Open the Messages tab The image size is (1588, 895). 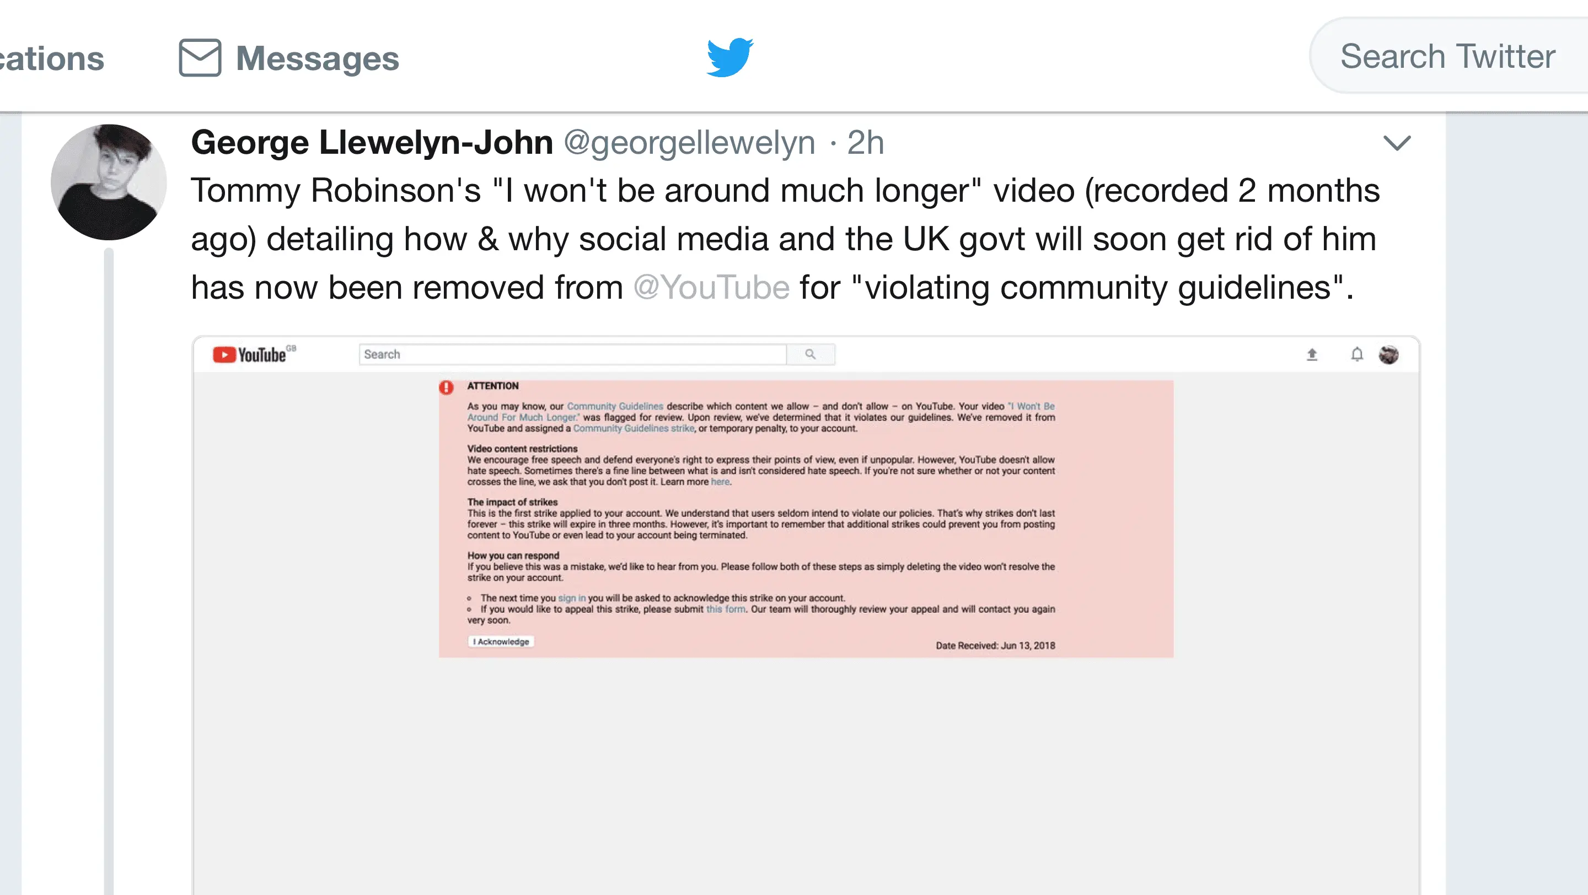289,58
